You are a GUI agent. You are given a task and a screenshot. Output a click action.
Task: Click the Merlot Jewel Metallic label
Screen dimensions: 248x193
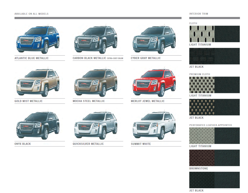(x=147, y=101)
